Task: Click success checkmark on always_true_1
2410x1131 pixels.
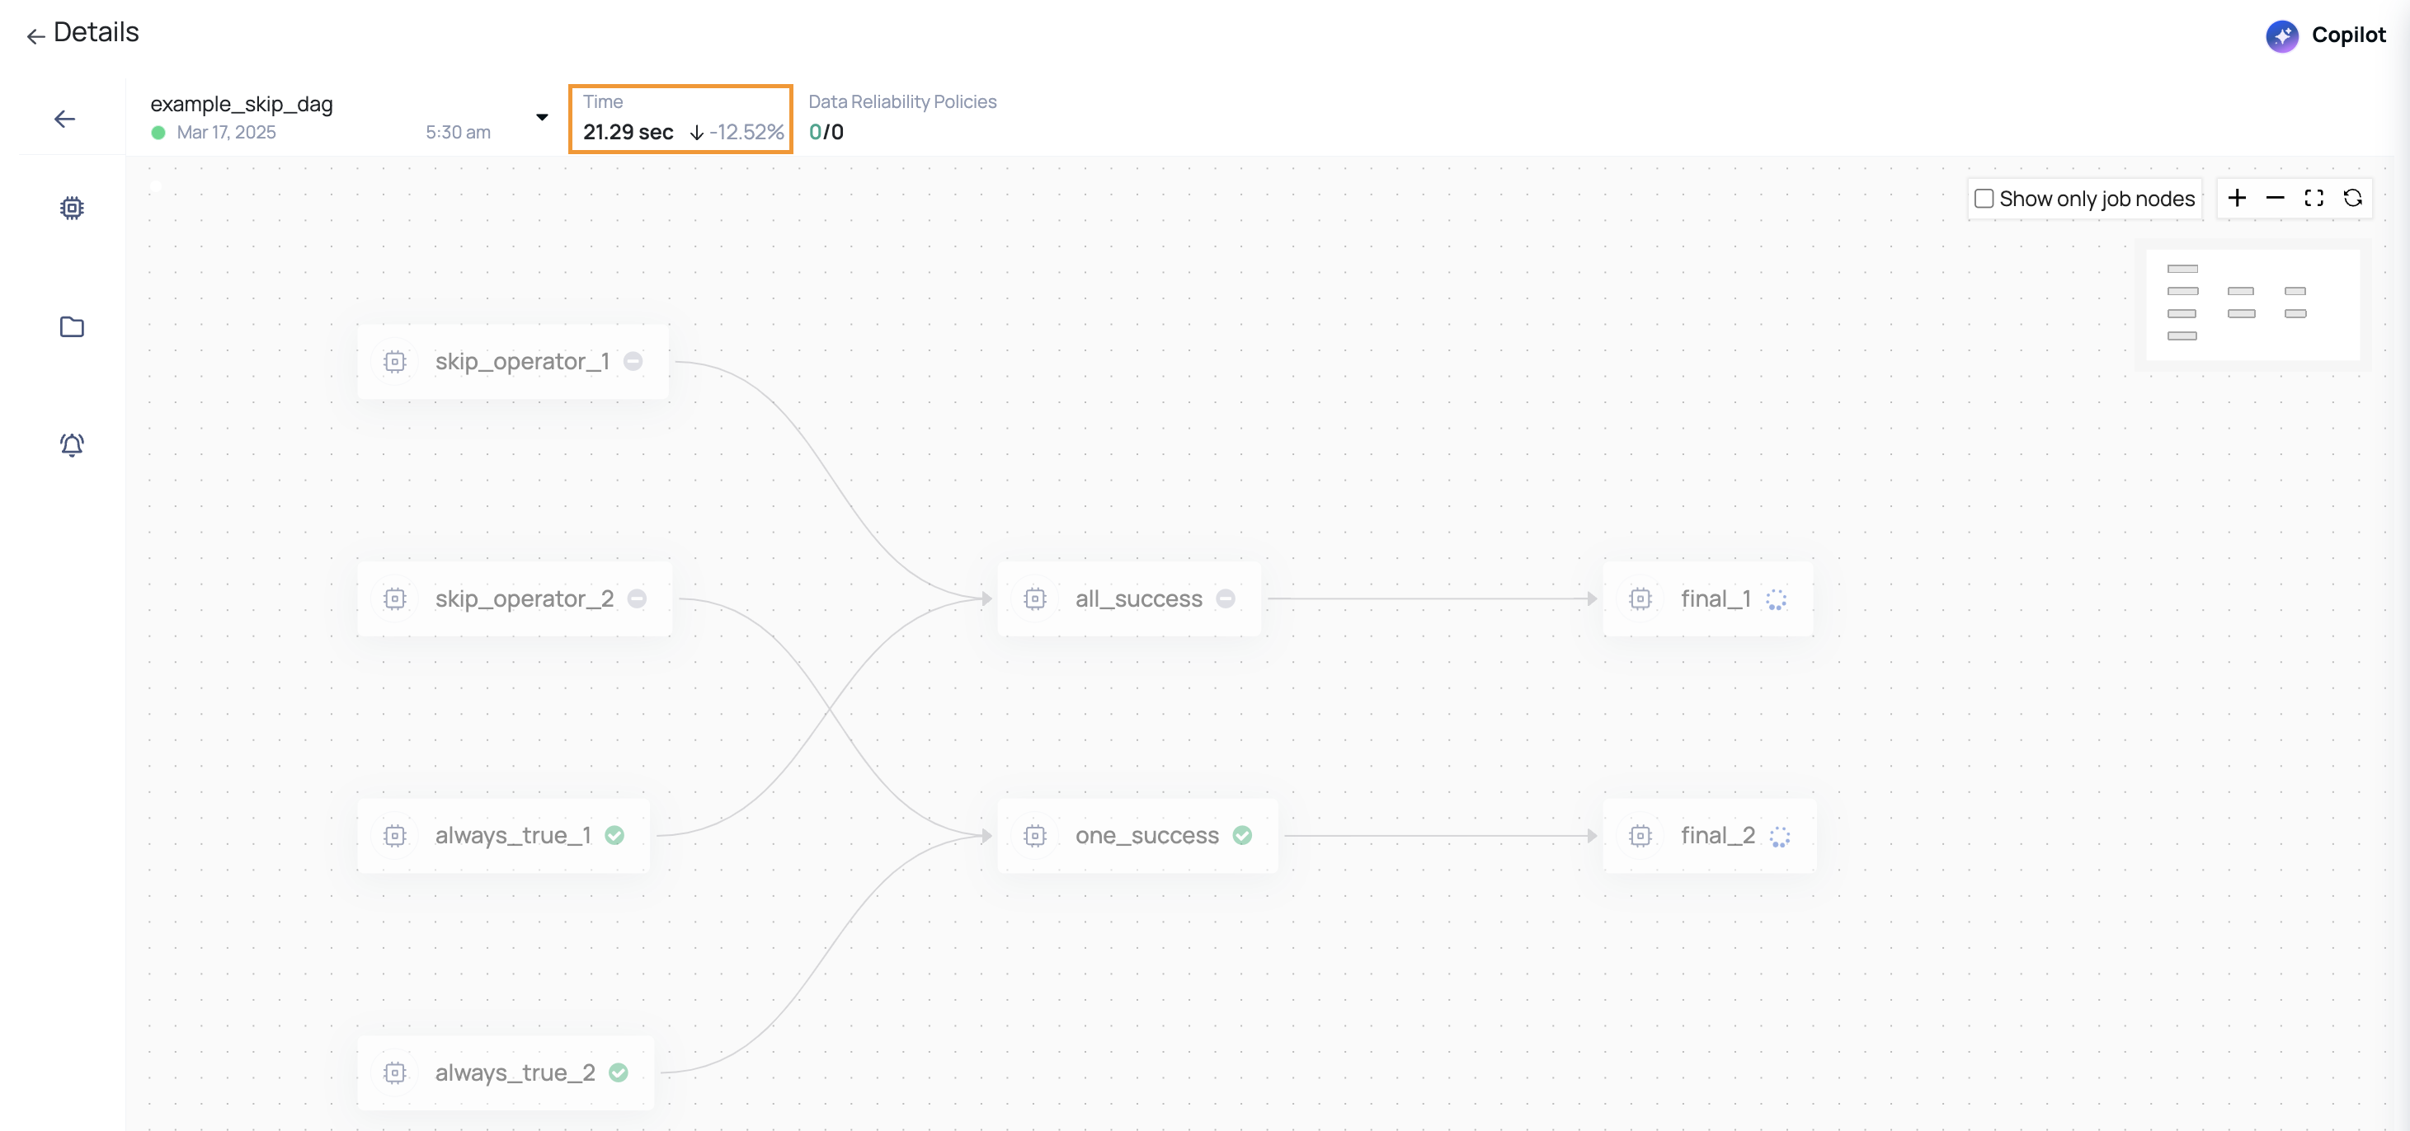Action: click(x=614, y=835)
